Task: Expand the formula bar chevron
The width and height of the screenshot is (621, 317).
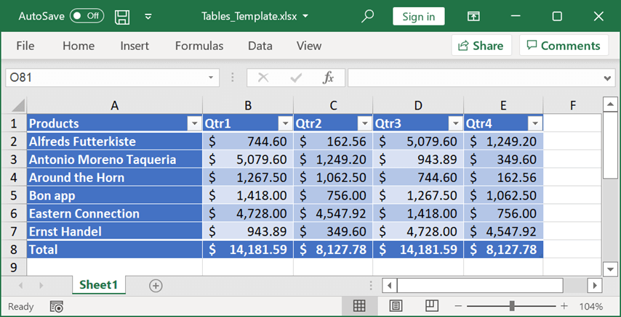Action: coord(609,78)
